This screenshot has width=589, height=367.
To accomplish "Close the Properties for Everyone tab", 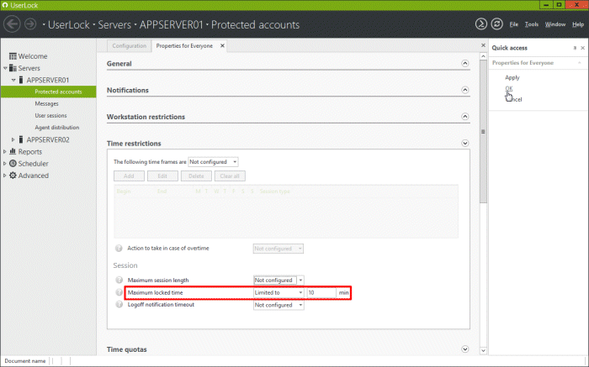I will pyautogui.click(x=222, y=45).
